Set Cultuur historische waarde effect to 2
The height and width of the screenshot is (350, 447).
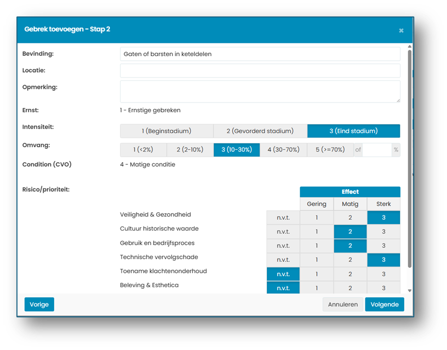(x=350, y=232)
